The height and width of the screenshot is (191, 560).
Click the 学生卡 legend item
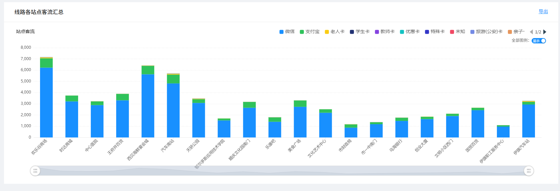pos(360,32)
